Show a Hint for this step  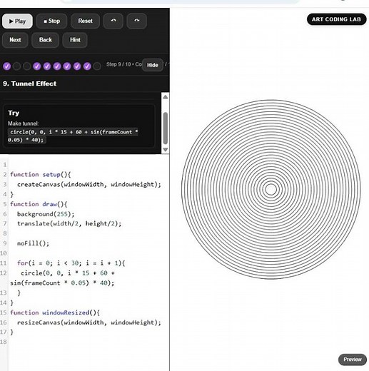(x=75, y=40)
